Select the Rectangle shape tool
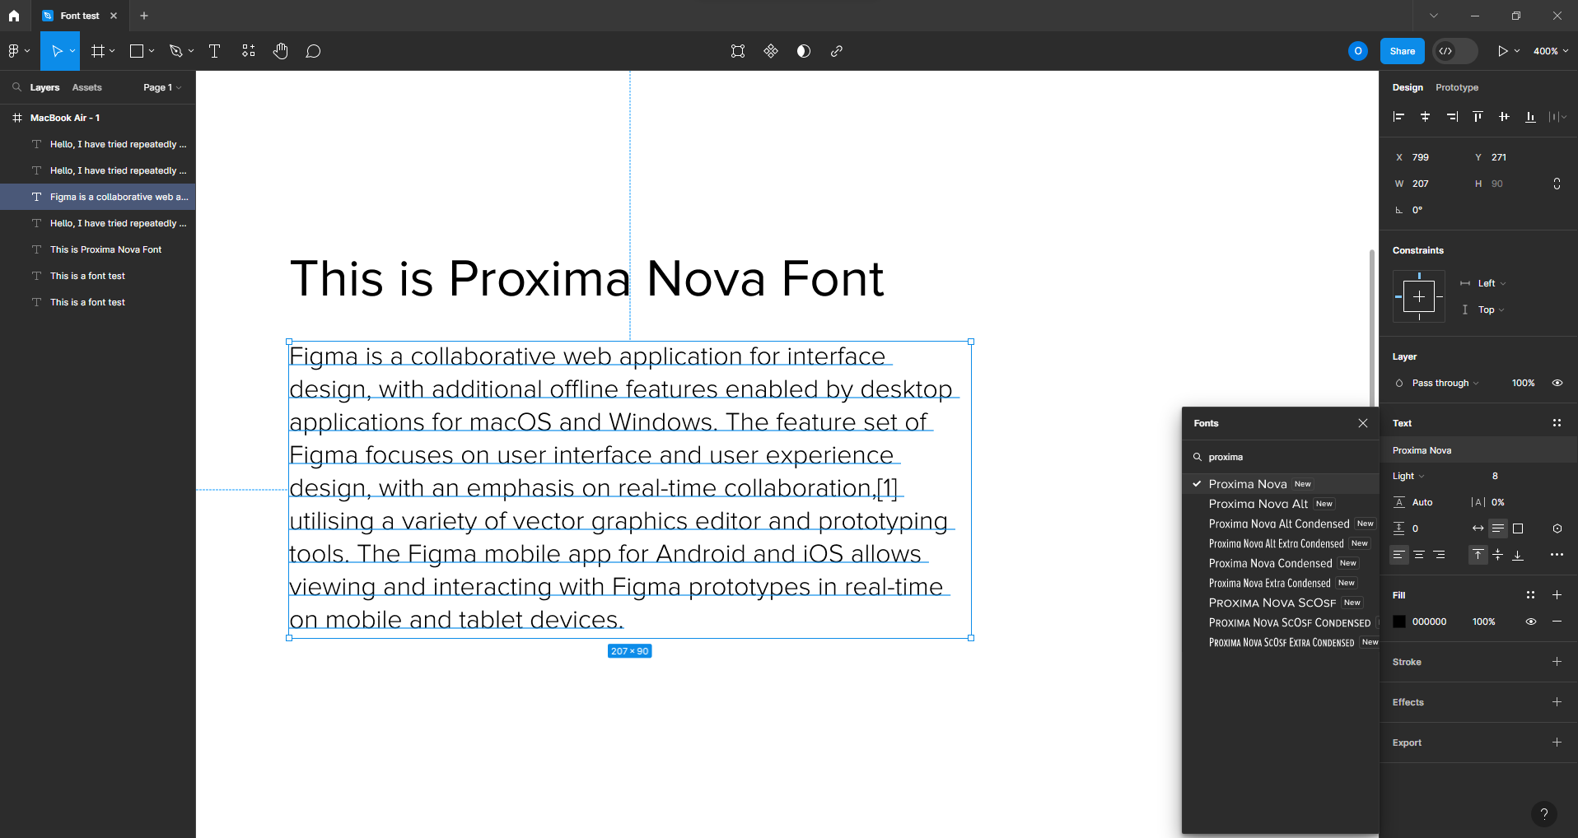Viewport: 1578px width, 838px height. [137, 51]
